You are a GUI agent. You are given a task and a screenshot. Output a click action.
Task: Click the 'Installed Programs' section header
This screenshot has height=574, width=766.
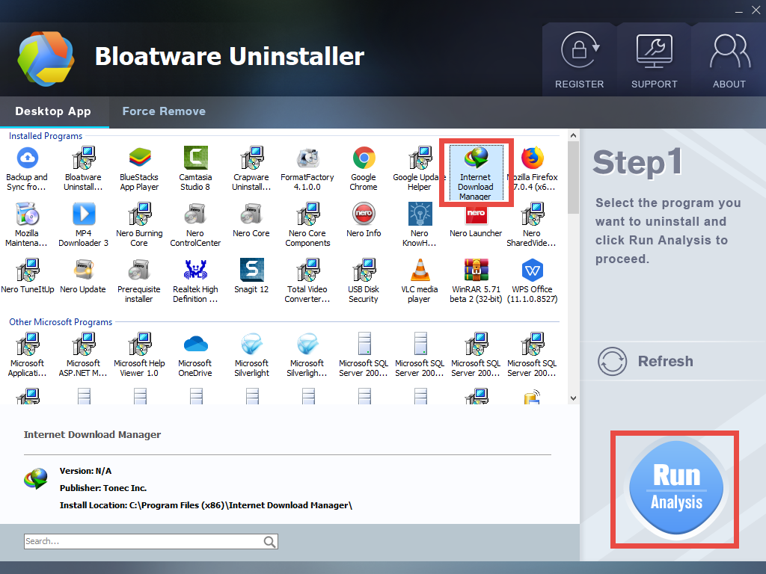click(46, 136)
